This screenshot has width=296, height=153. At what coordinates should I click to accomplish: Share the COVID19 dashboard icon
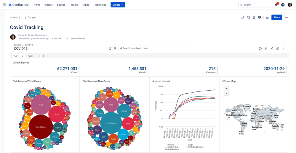272,48
